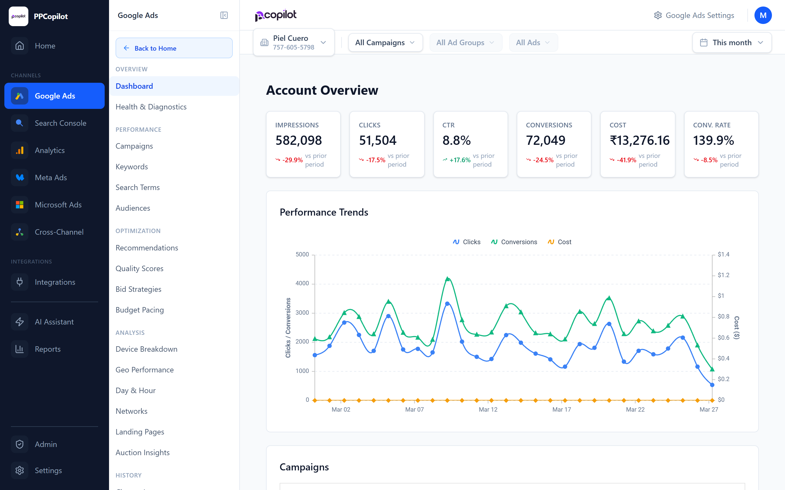Collapse the Google Ads side panel

click(x=224, y=15)
